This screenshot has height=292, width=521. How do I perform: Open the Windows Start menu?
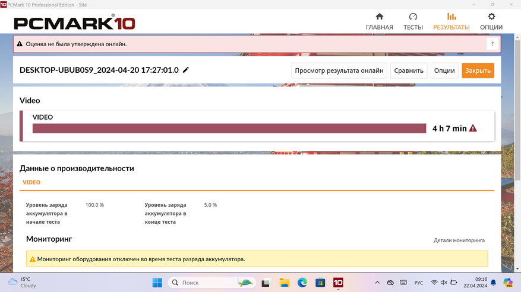157,283
